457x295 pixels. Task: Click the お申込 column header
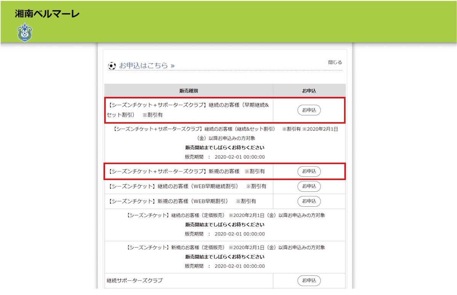click(x=309, y=91)
